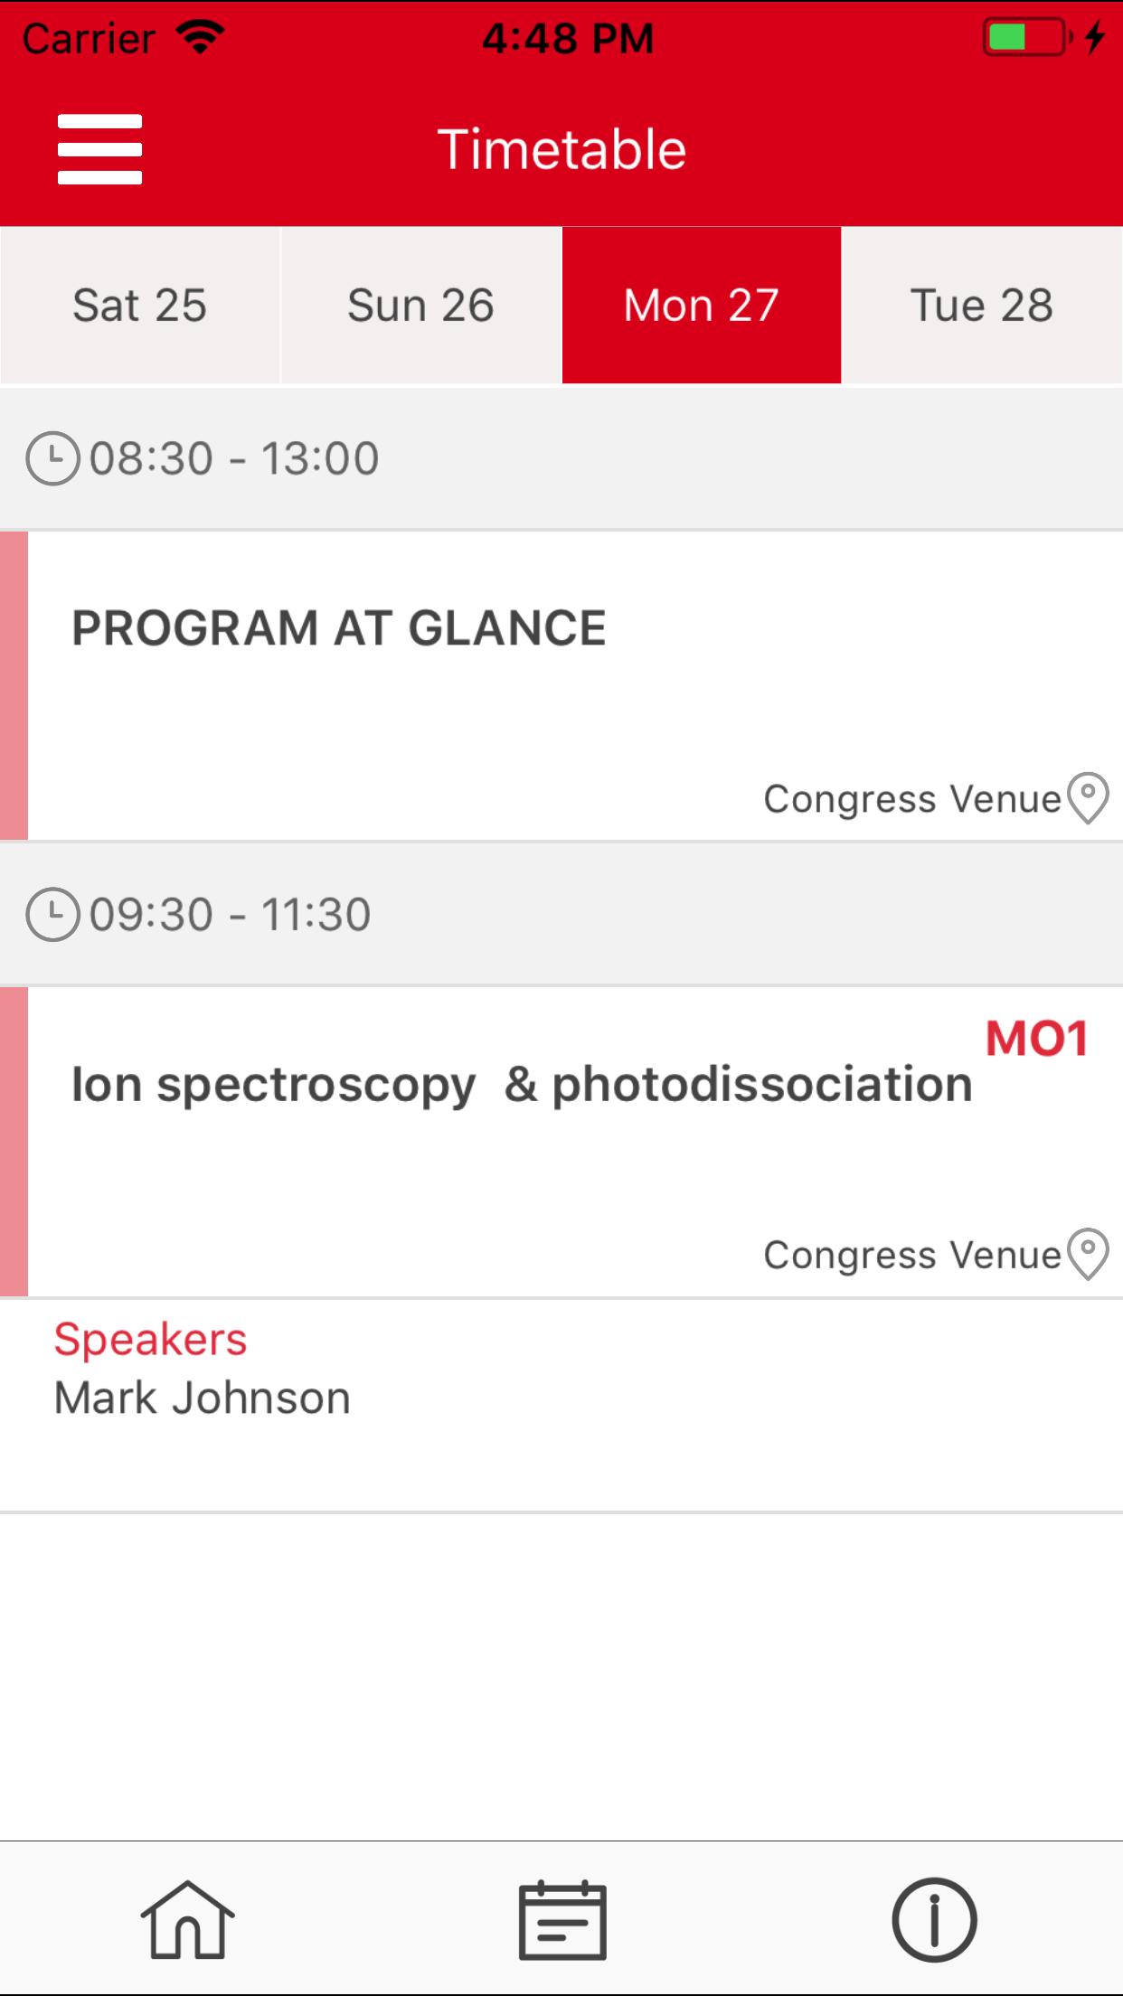Viewport: 1123px width, 1996px height.
Task: Switch to the Sat 25 day tab
Action: tap(140, 305)
